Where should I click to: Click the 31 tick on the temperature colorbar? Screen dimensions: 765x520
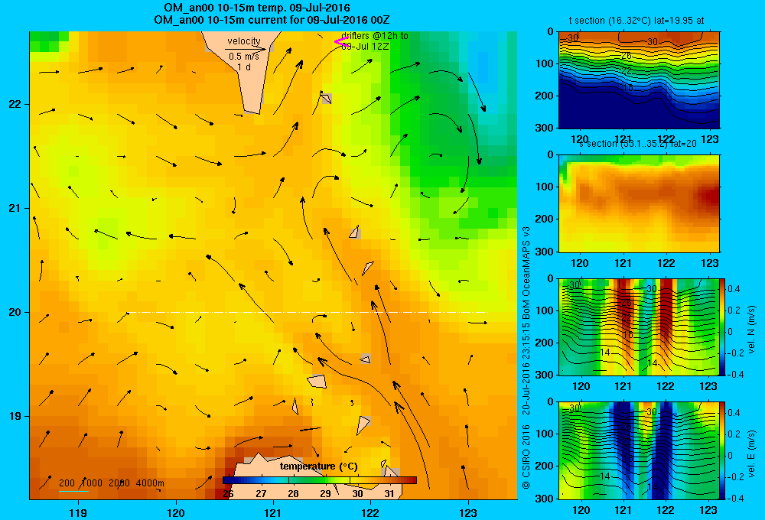pos(389,494)
